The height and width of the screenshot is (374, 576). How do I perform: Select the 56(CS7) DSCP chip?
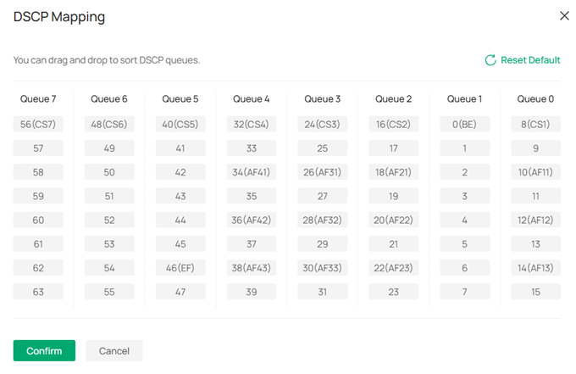coord(38,125)
